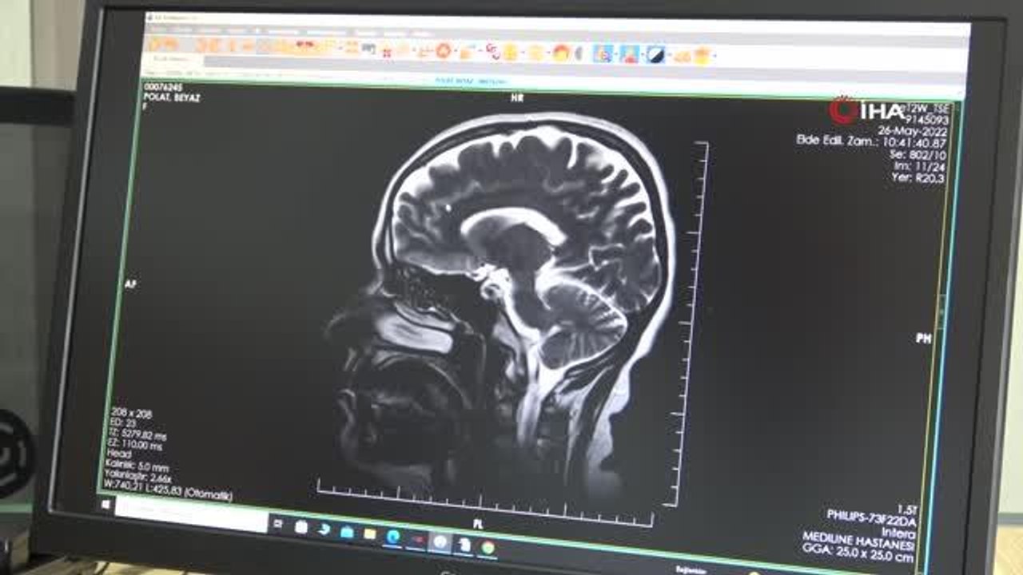Click the series label "Se: 802/10"

918,154
